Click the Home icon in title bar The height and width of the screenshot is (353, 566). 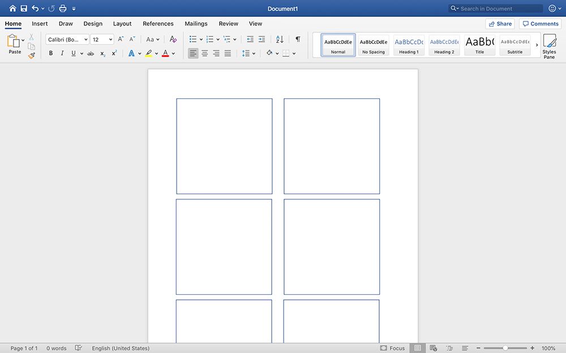12,8
